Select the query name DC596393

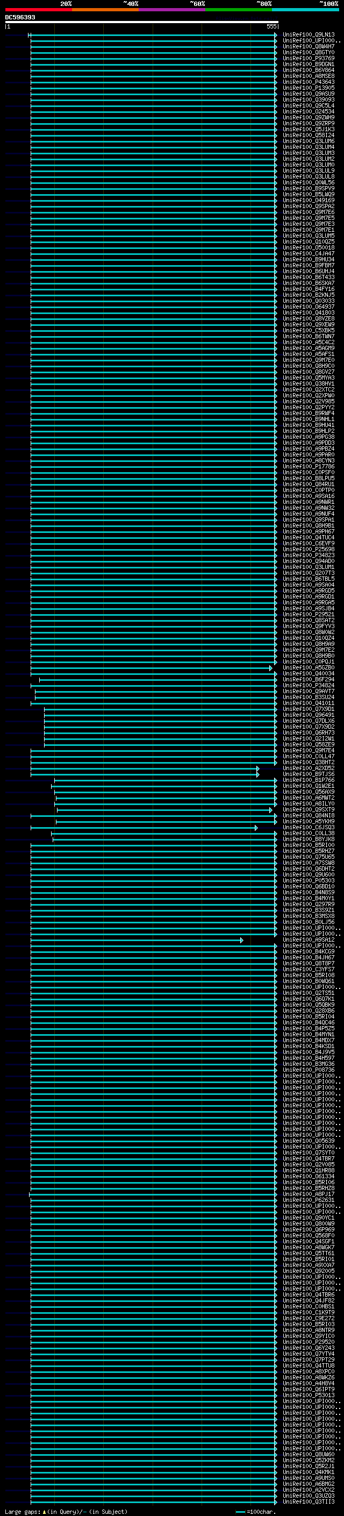(20, 17)
